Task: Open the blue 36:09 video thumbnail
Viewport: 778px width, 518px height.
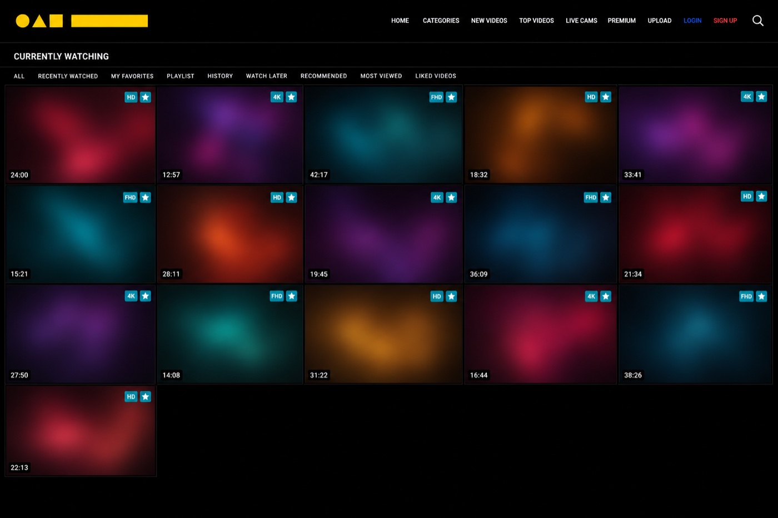Action: pos(541,234)
